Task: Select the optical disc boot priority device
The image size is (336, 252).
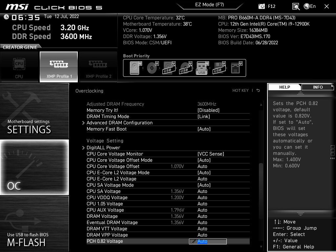Action: (x=153, y=68)
